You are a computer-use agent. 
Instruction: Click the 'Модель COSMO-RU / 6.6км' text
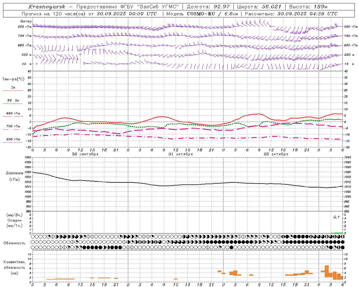(x=202, y=14)
